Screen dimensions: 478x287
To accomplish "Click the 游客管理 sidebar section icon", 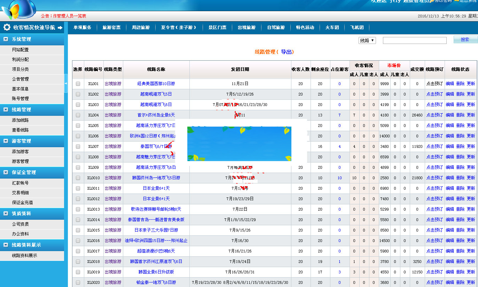I will click(5, 141).
